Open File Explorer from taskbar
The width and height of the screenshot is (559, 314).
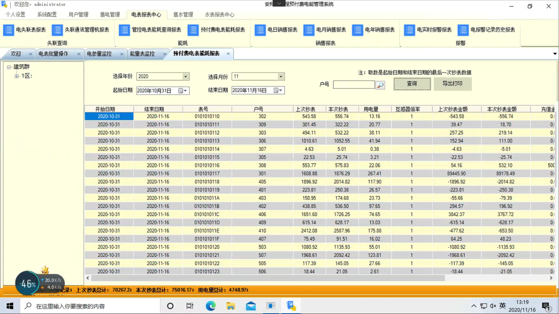pos(230,306)
